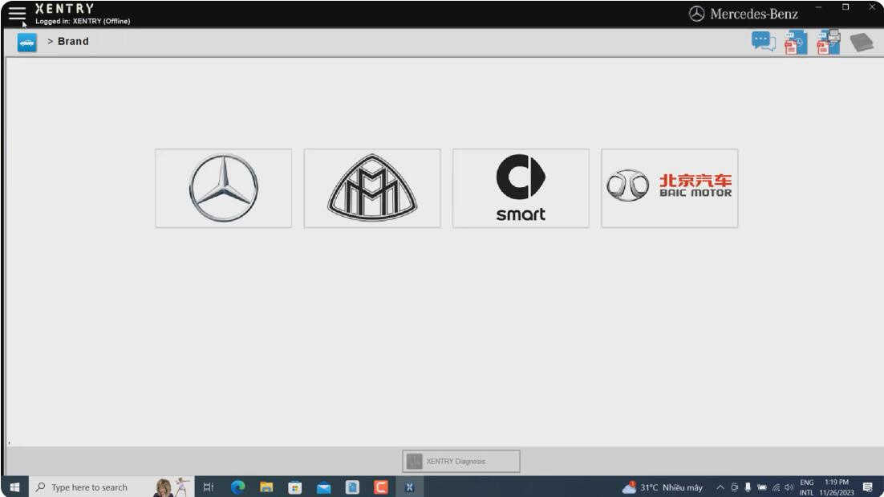Open the XENTRY hamburger menu
This screenshot has height=497, width=884.
point(17,13)
